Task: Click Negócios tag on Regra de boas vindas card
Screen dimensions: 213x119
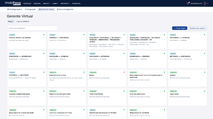Action: (x=53, y=72)
